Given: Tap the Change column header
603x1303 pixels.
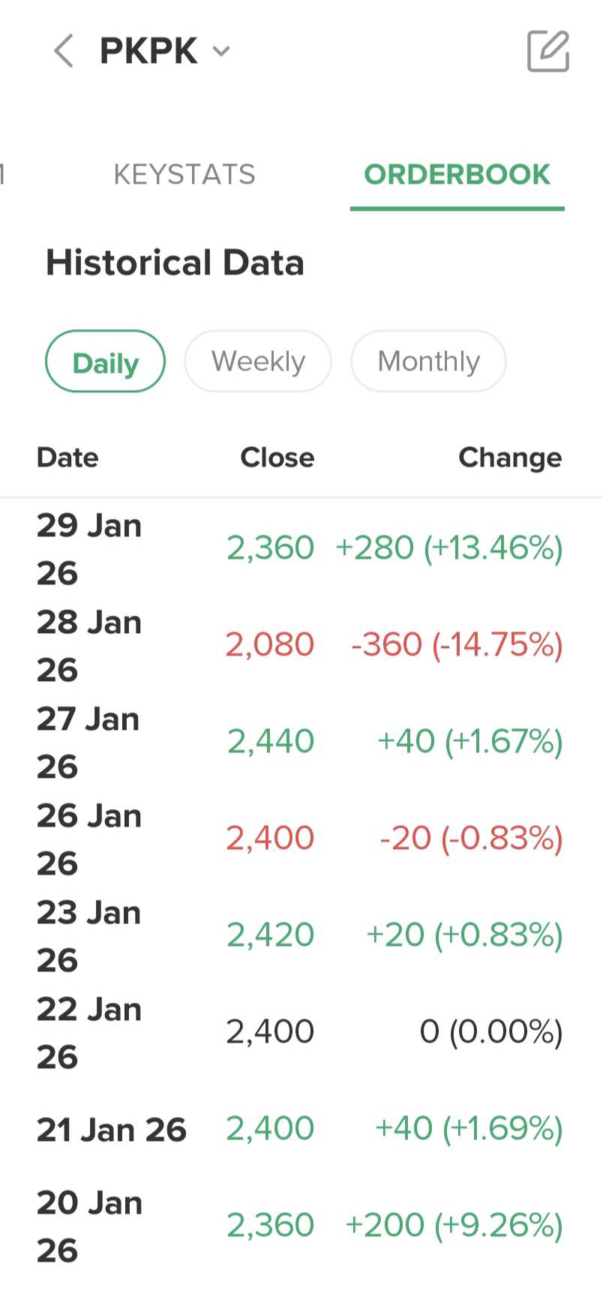Looking at the screenshot, I should pyautogui.click(x=510, y=458).
